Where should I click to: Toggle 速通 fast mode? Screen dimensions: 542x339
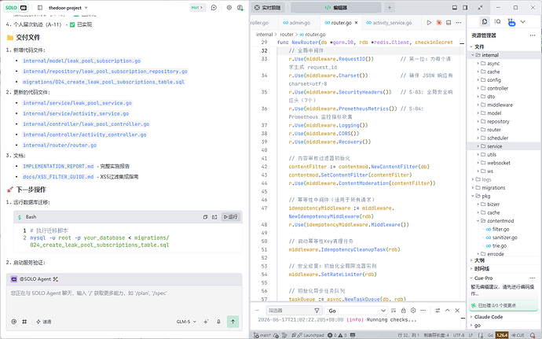[44, 322]
